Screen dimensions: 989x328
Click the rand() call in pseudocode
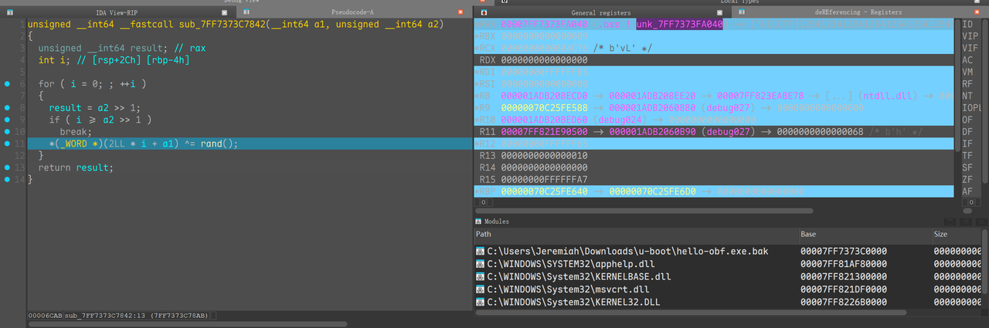[216, 144]
